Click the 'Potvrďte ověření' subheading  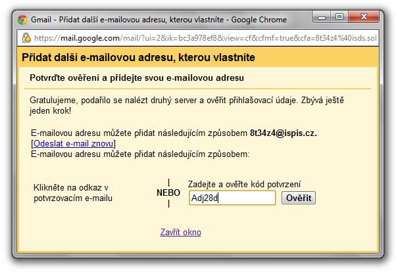(137, 78)
